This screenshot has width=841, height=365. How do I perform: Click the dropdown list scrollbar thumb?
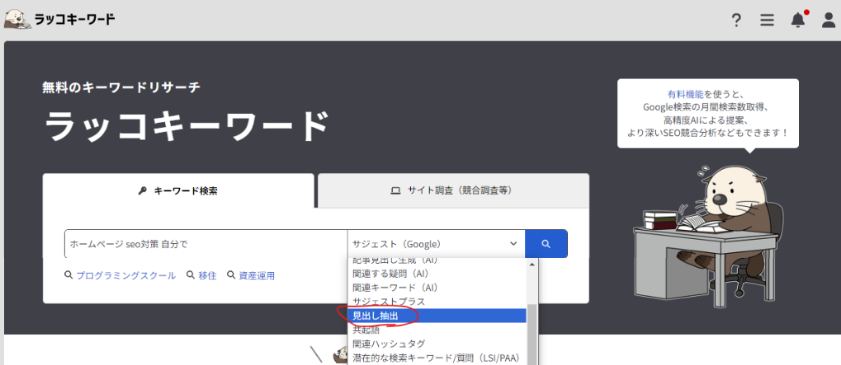(532, 335)
